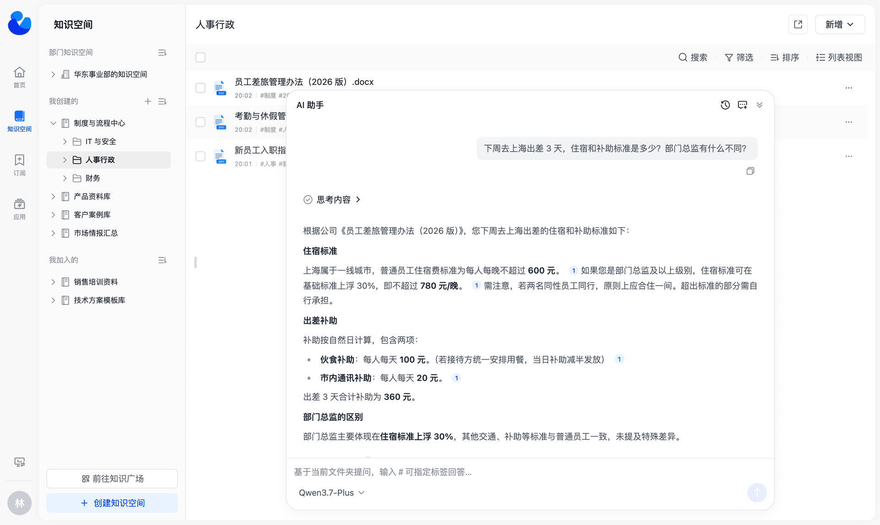
Task: Open more options for 新员工入职 file row
Action: [x=849, y=156]
